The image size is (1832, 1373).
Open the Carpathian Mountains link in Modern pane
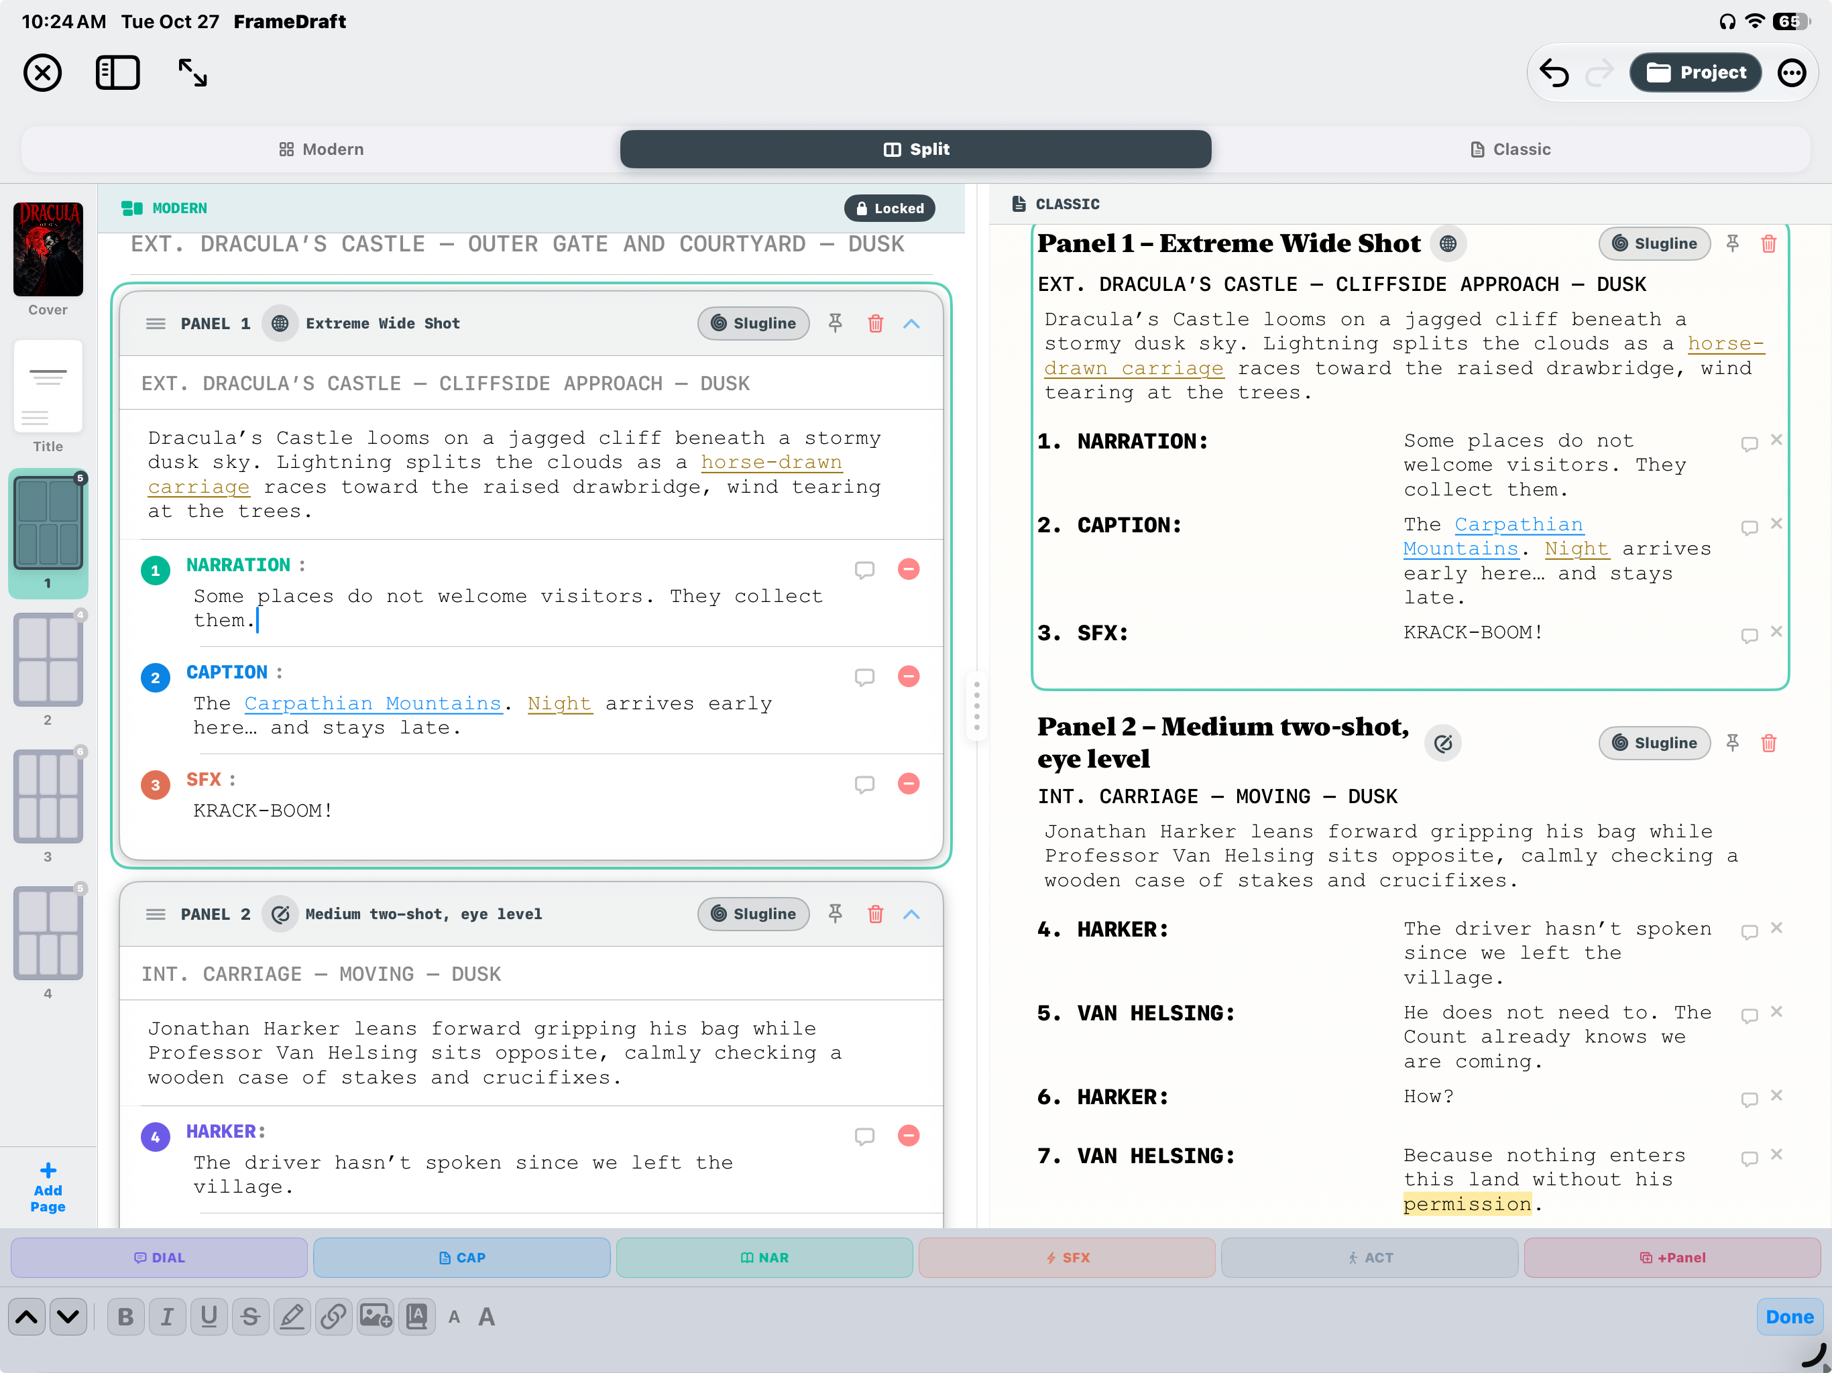pos(373,704)
